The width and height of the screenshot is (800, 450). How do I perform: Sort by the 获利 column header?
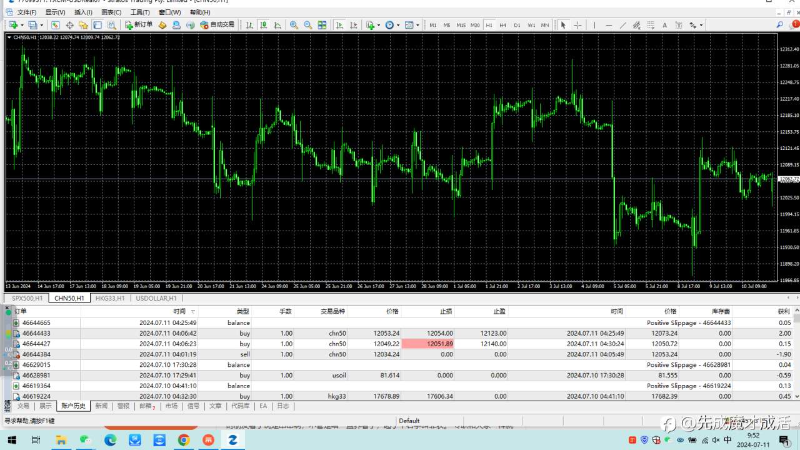[784, 311]
